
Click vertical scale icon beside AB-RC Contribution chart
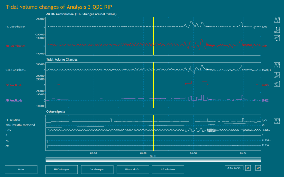click(277, 29)
